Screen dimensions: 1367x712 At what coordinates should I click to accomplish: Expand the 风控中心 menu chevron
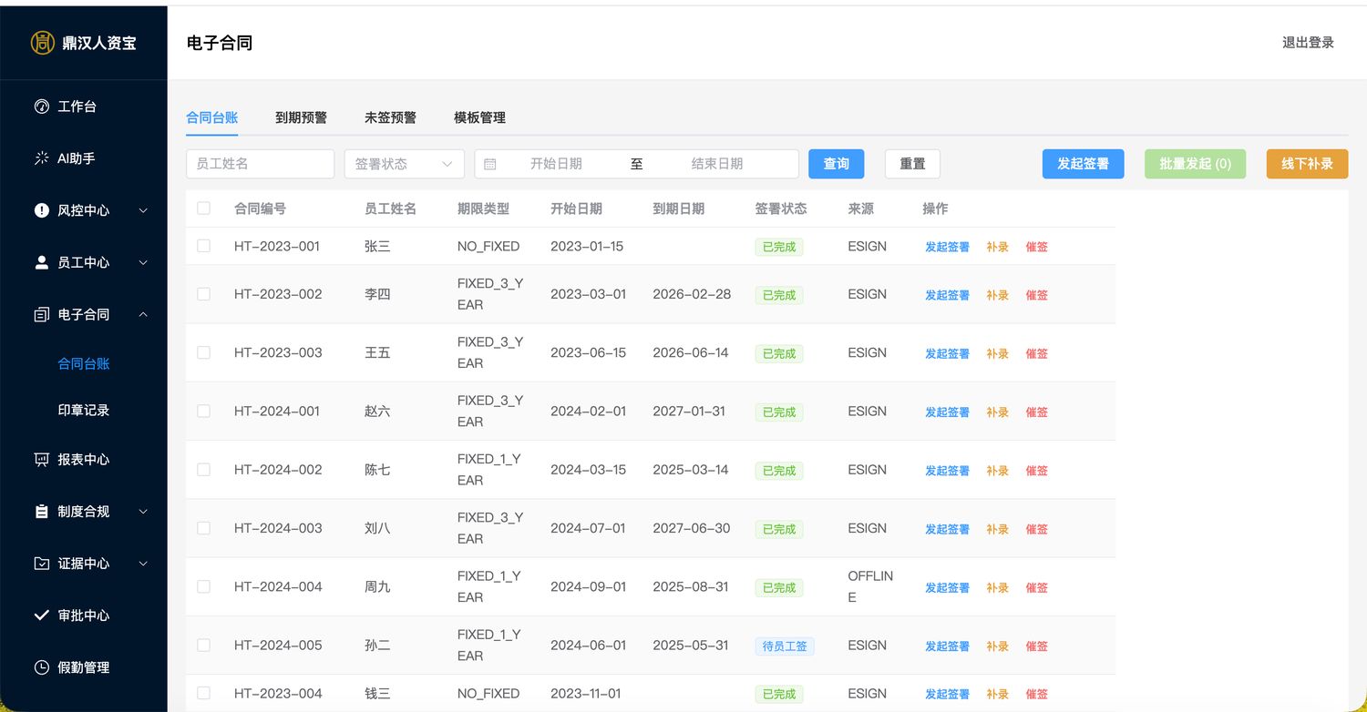[x=143, y=210]
